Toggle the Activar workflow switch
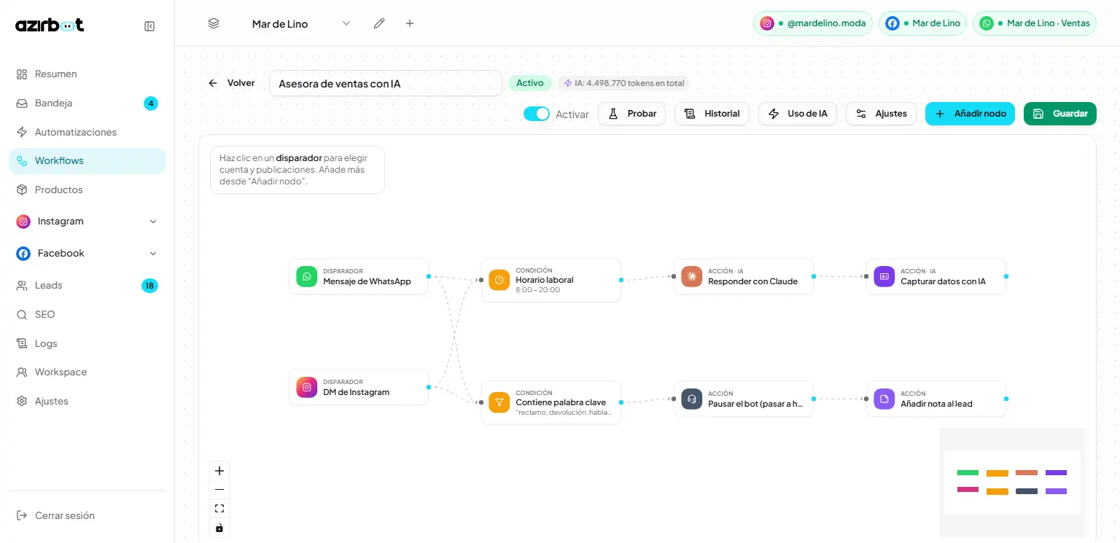This screenshot has width=1120, height=543. [x=537, y=114]
